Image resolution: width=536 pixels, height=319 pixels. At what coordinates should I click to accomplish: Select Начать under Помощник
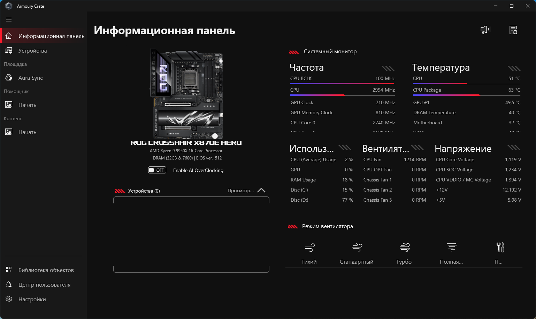43,105
